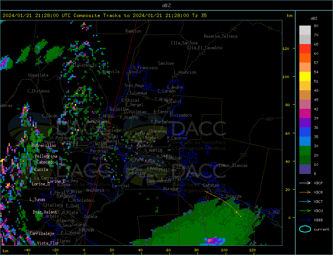333x255 pixels.
Task: Click the 'Uspallata' place label
Action: (x=38, y=75)
